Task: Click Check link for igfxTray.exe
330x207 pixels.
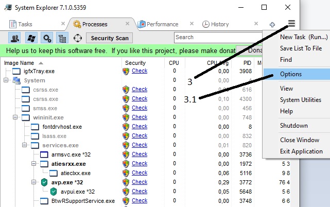Action: click(x=140, y=71)
